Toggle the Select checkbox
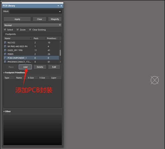This screenshot has height=149, width=165. (x=5, y=30)
